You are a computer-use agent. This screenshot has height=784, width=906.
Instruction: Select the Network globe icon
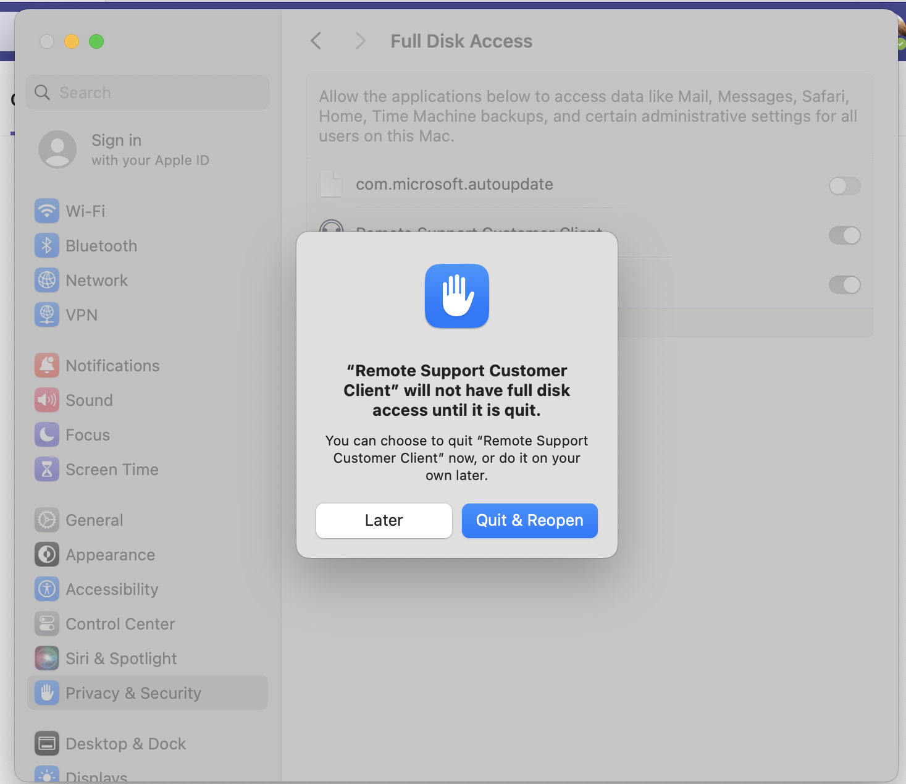[47, 280]
